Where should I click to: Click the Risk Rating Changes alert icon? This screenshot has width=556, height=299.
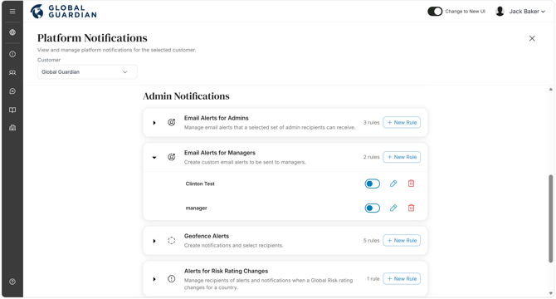coord(171,279)
